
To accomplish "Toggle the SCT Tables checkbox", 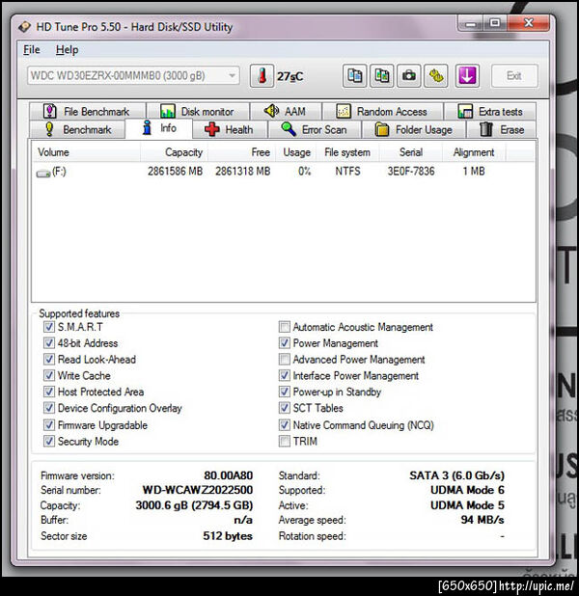I will (284, 408).
